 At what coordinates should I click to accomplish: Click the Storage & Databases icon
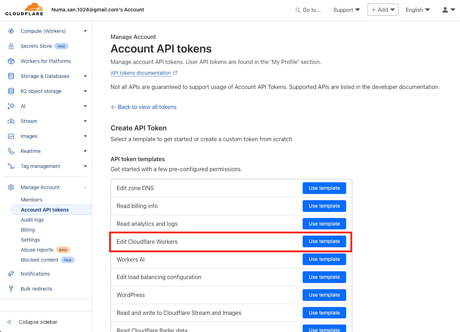pos(11,76)
